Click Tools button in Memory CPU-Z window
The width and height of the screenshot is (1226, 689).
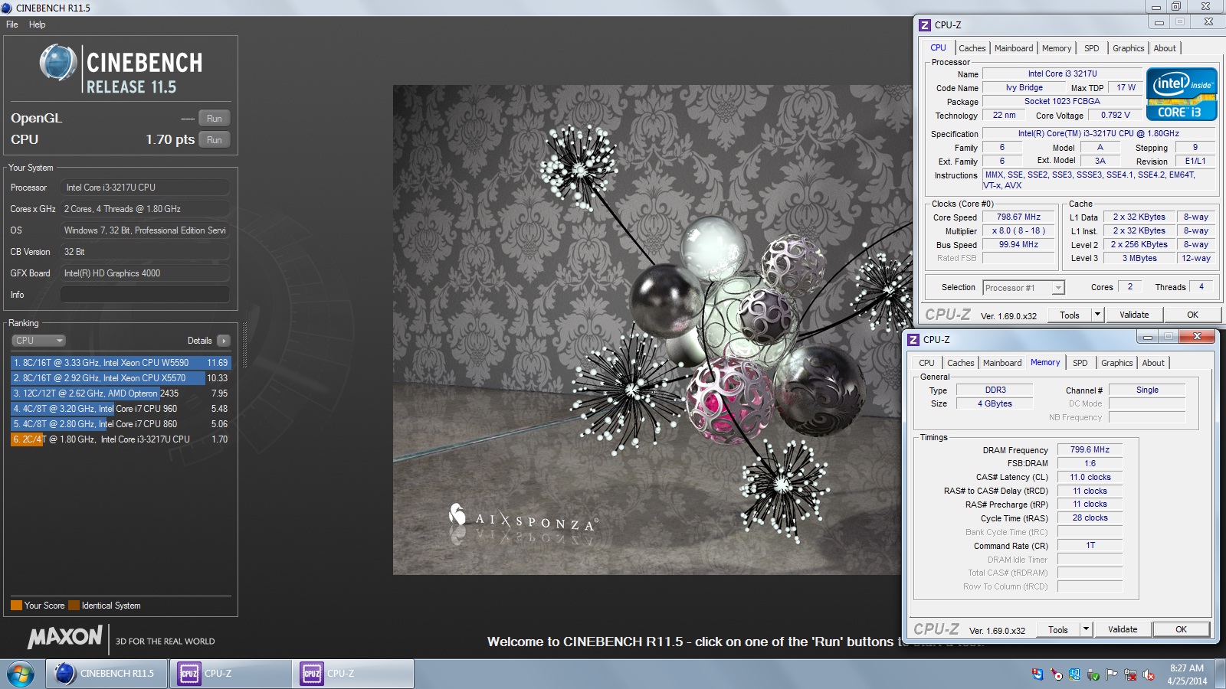[1058, 630]
